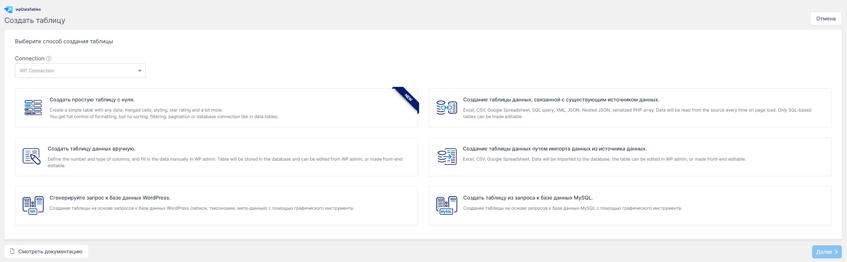Screen dimensions: 847x262
Task: Click the WordPress query card description text
Action: tap(202, 208)
